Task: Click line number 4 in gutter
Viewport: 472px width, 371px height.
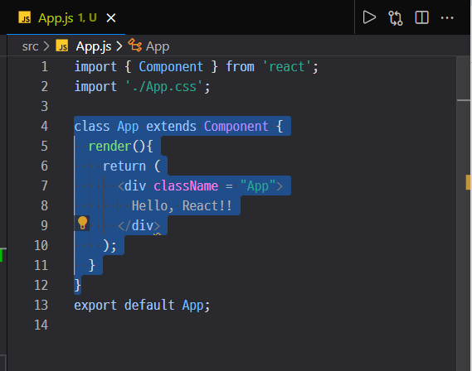Action: tap(45, 126)
